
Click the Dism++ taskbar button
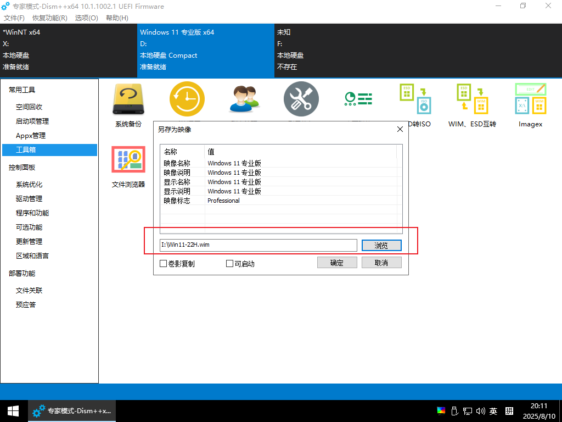click(72, 411)
